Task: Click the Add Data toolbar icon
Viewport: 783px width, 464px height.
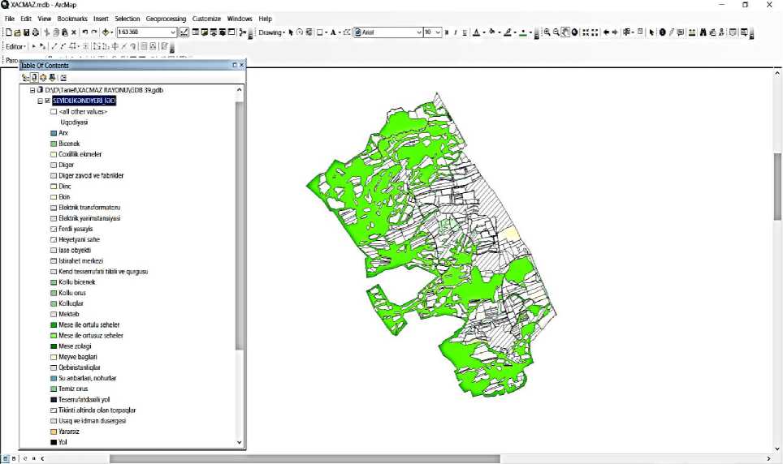Action: (106, 32)
